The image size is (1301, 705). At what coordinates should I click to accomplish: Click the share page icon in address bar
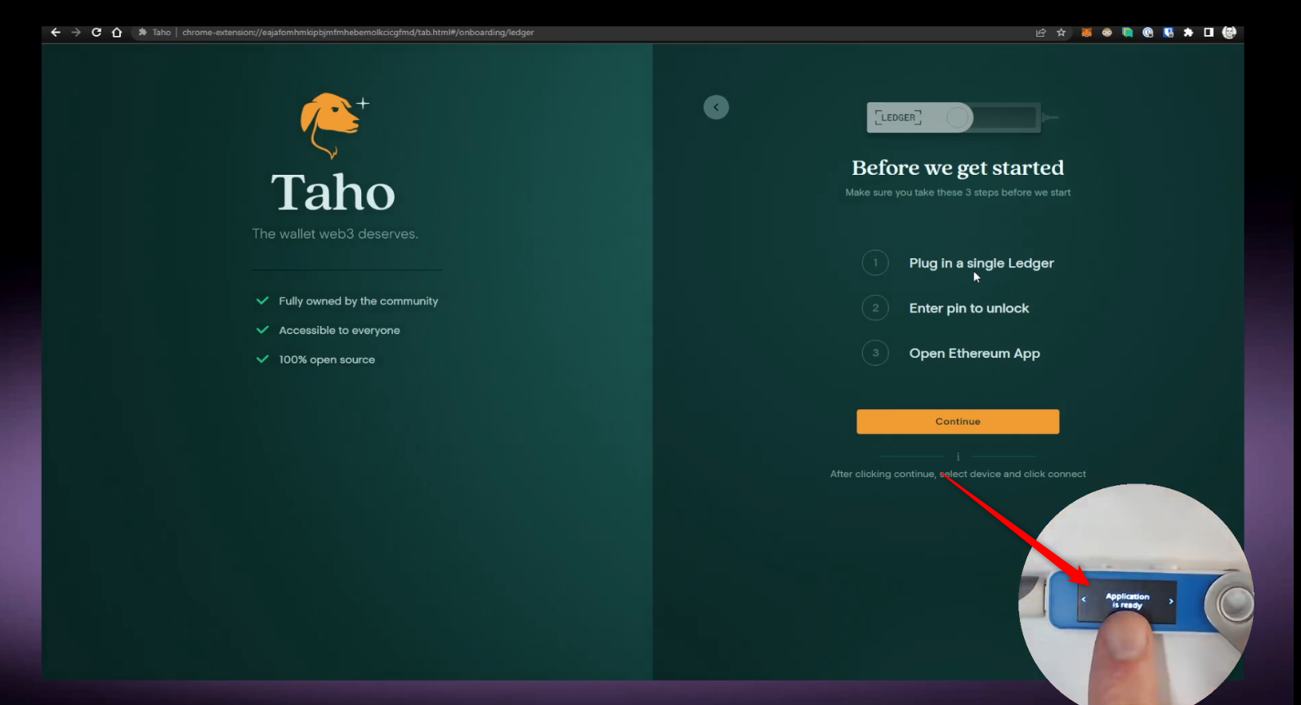coord(1040,33)
